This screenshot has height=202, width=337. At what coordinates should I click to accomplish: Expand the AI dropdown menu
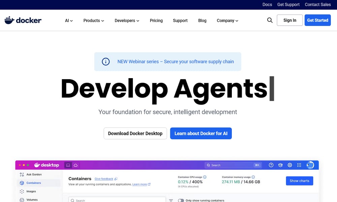69,21
